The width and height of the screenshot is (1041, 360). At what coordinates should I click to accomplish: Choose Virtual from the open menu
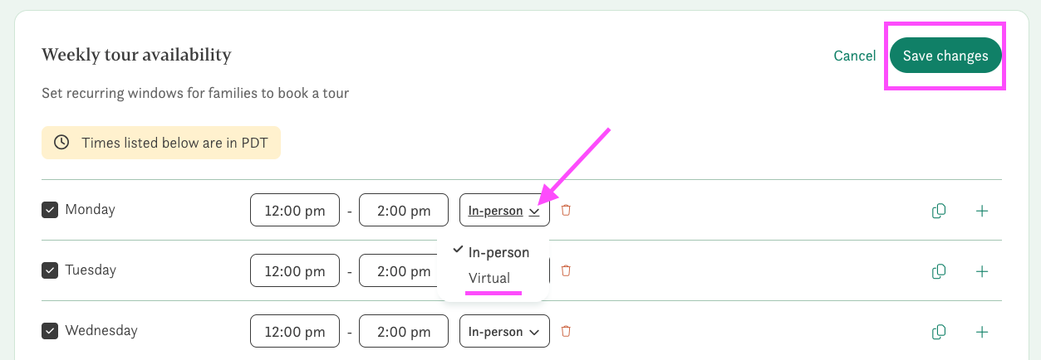[489, 278]
